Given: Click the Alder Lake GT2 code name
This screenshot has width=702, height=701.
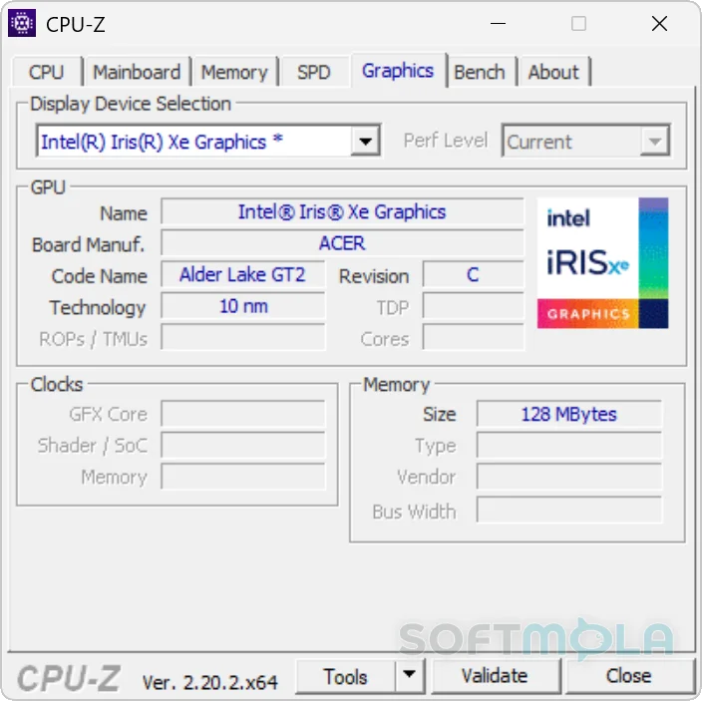Looking at the screenshot, I should click(x=242, y=274).
